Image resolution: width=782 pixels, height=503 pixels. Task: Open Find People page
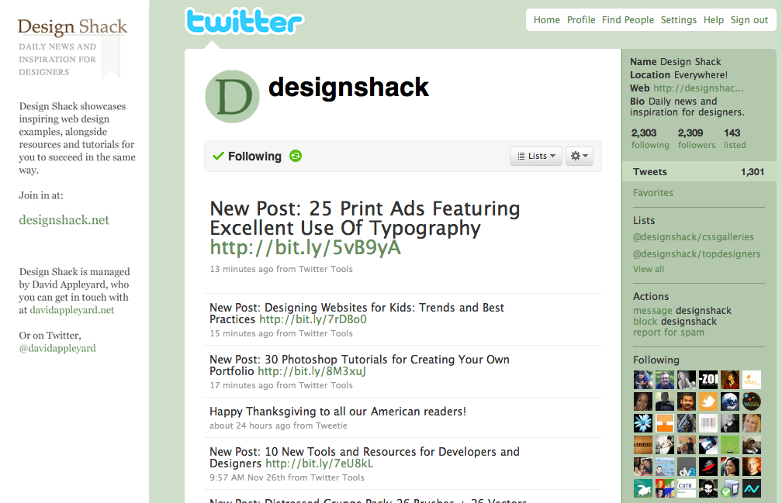[x=628, y=20]
